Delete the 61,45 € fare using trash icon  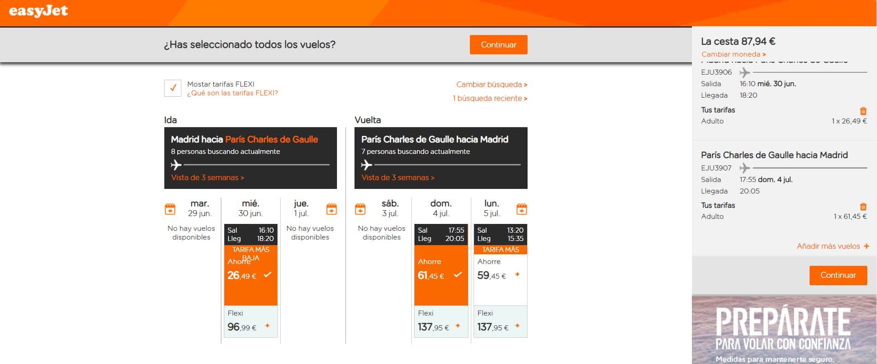click(x=863, y=206)
